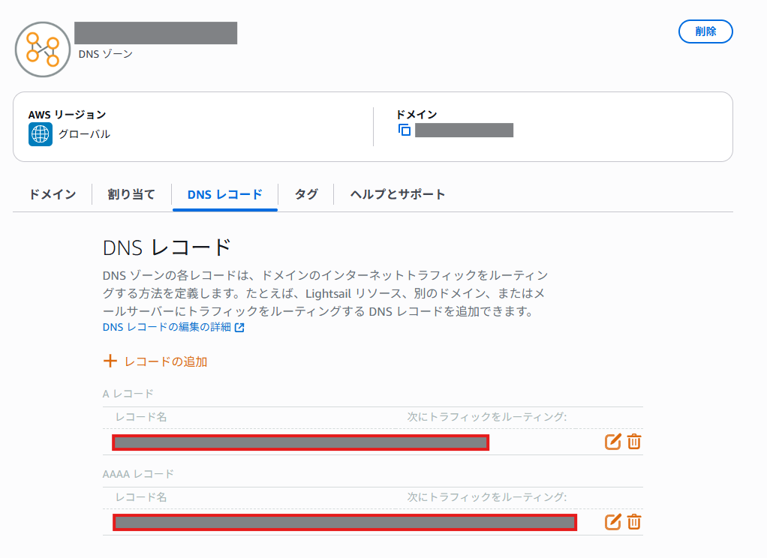The image size is (767, 558).
Task: Copy the domain name with copy icon
Action: click(405, 130)
